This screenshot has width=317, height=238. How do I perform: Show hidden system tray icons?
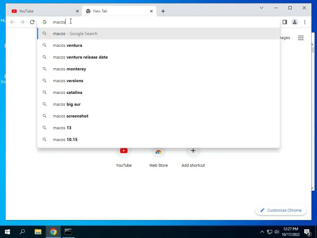pos(262,232)
